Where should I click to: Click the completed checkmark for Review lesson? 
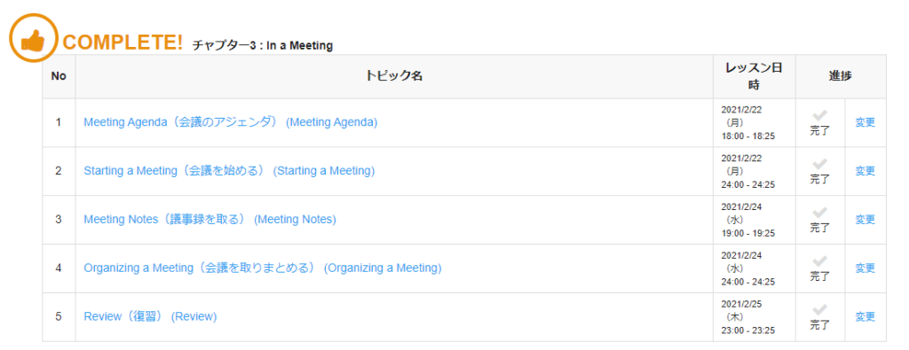tap(819, 309)
